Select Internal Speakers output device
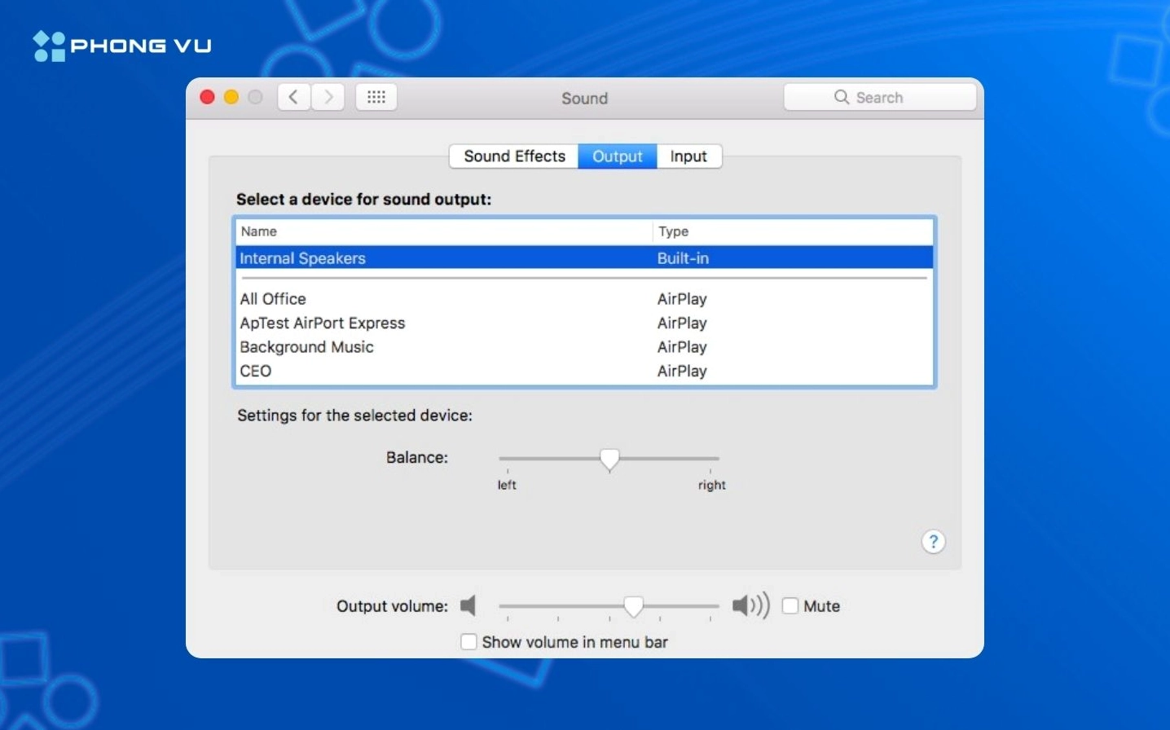Viewport: 1170px width, 730px height. pyautogui.click(x=584, y=258)
